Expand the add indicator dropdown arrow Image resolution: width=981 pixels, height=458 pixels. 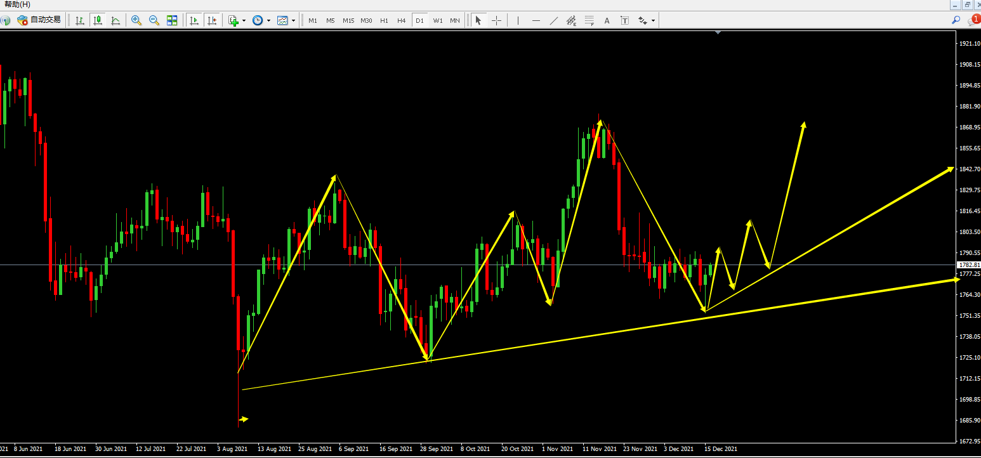point(244,21)
